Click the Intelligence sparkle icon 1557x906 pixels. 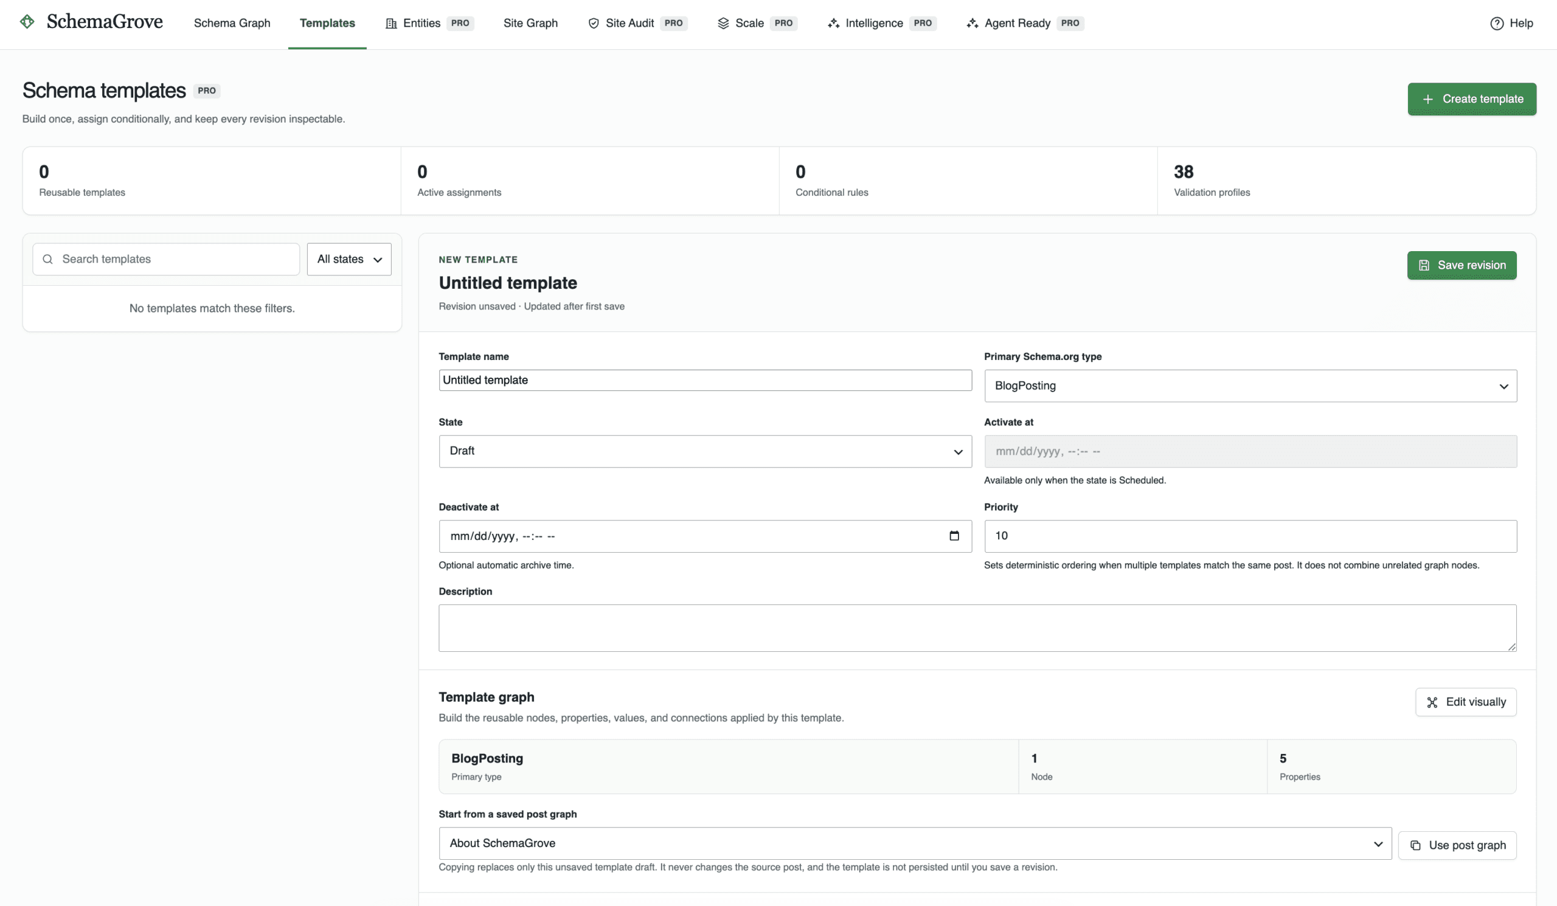coord(833,24)
